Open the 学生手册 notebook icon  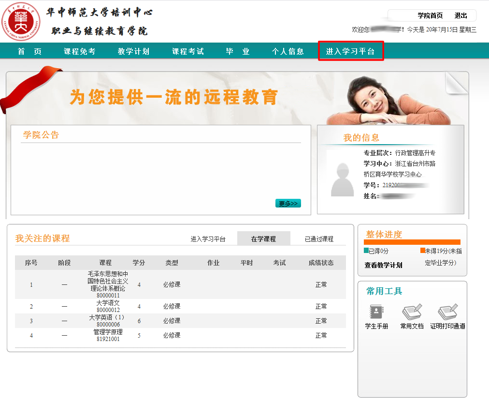click(x=376, y=312)
